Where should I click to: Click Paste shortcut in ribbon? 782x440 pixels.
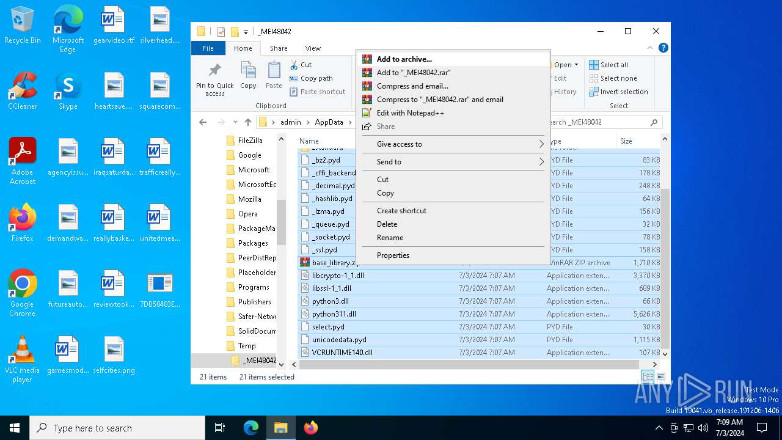(317, 92)
